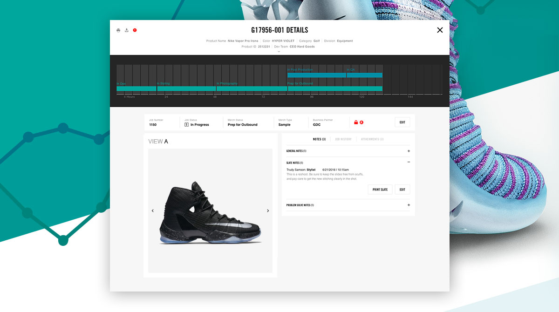The image size is (559, 312).
Task: Switch to the Job History tab
Action: tap(343, 139)
